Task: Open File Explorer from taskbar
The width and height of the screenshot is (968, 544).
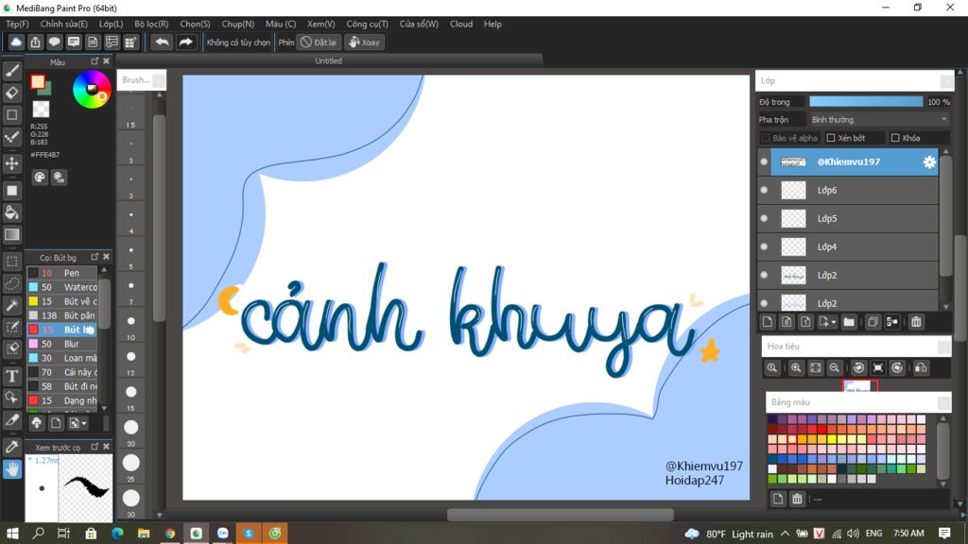Action: coord(144,533)
